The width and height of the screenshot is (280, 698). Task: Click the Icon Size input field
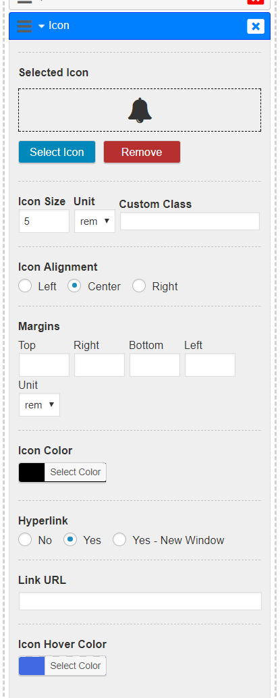click(44, 221)
